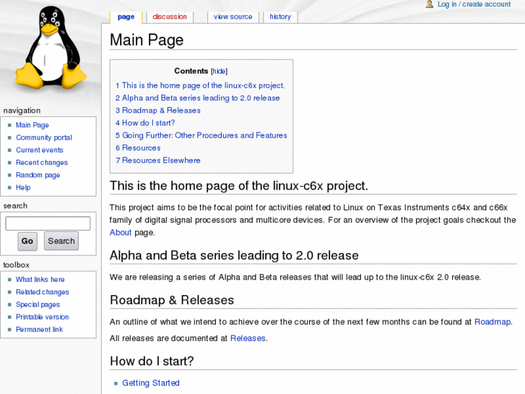
Task: Open the view source tab
Action: tap(233, 17)
